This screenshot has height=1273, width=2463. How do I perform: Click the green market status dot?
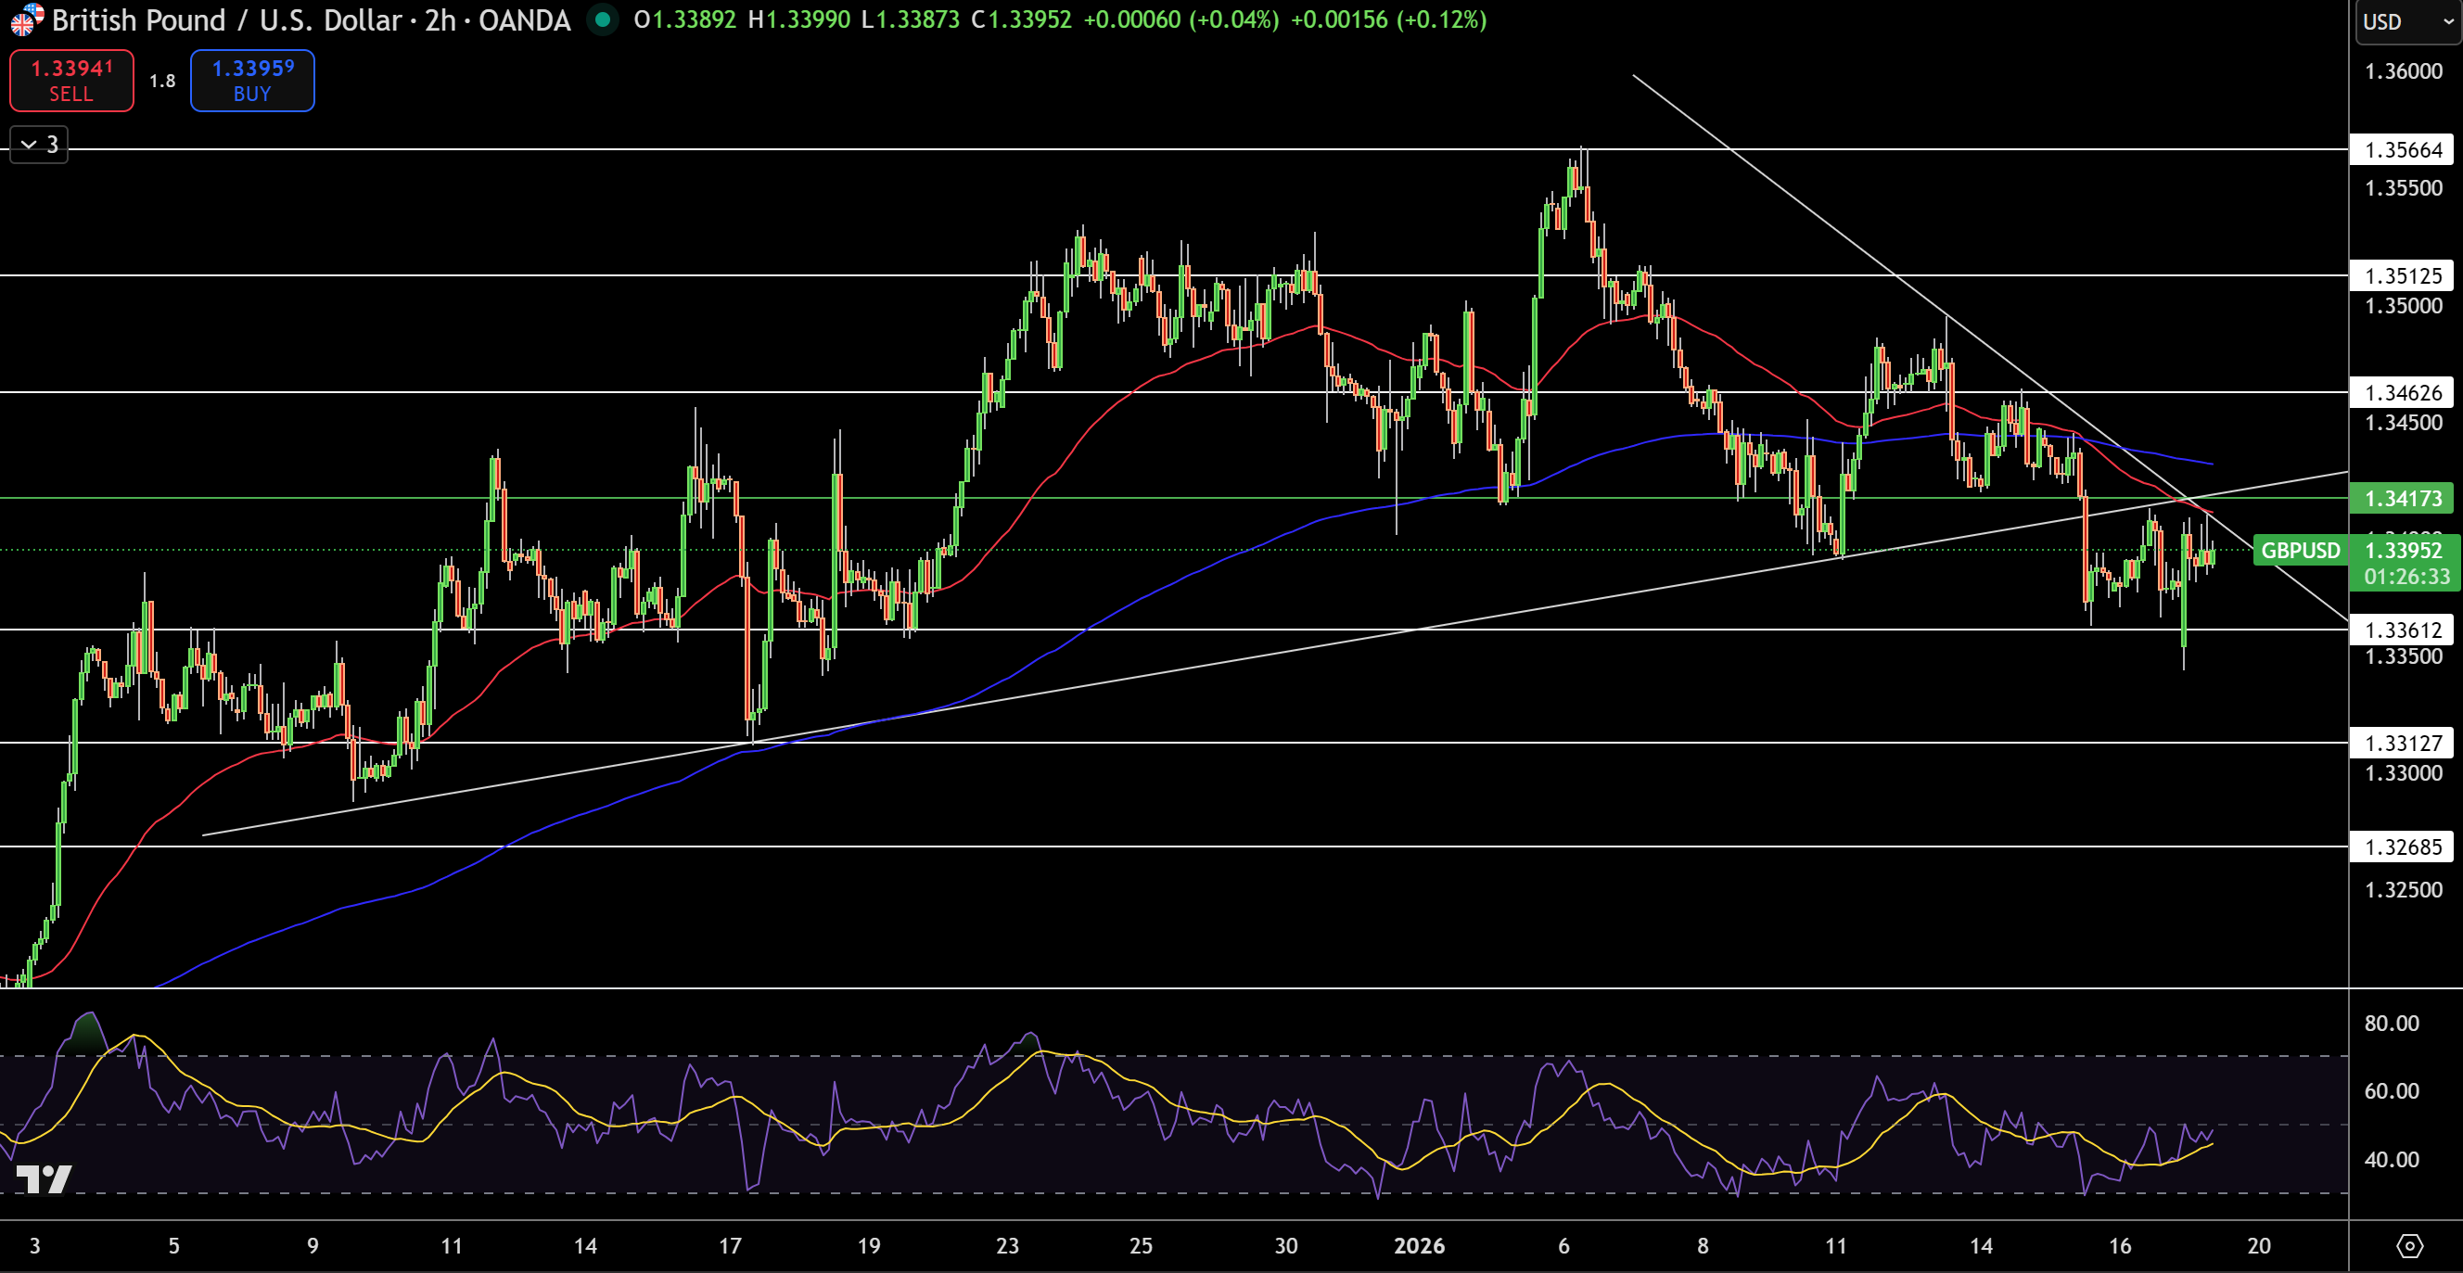(603, 20)
